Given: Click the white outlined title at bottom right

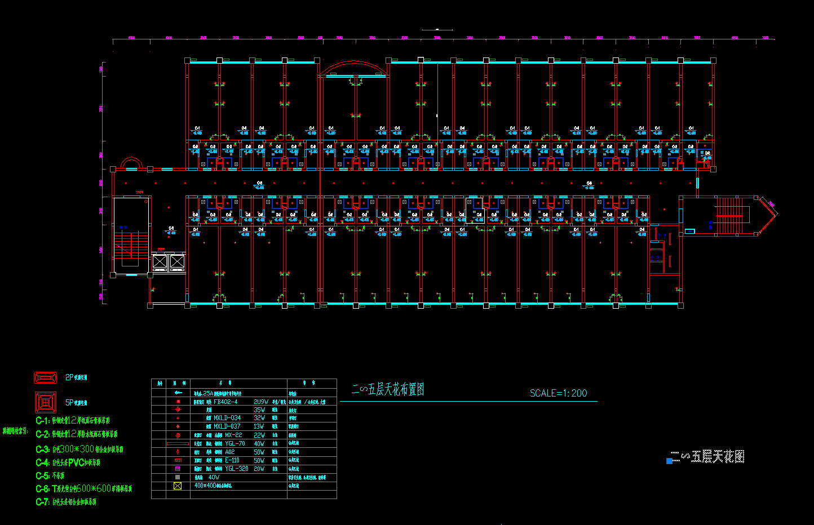Looking at the screenshot, I should coord(713,456).
